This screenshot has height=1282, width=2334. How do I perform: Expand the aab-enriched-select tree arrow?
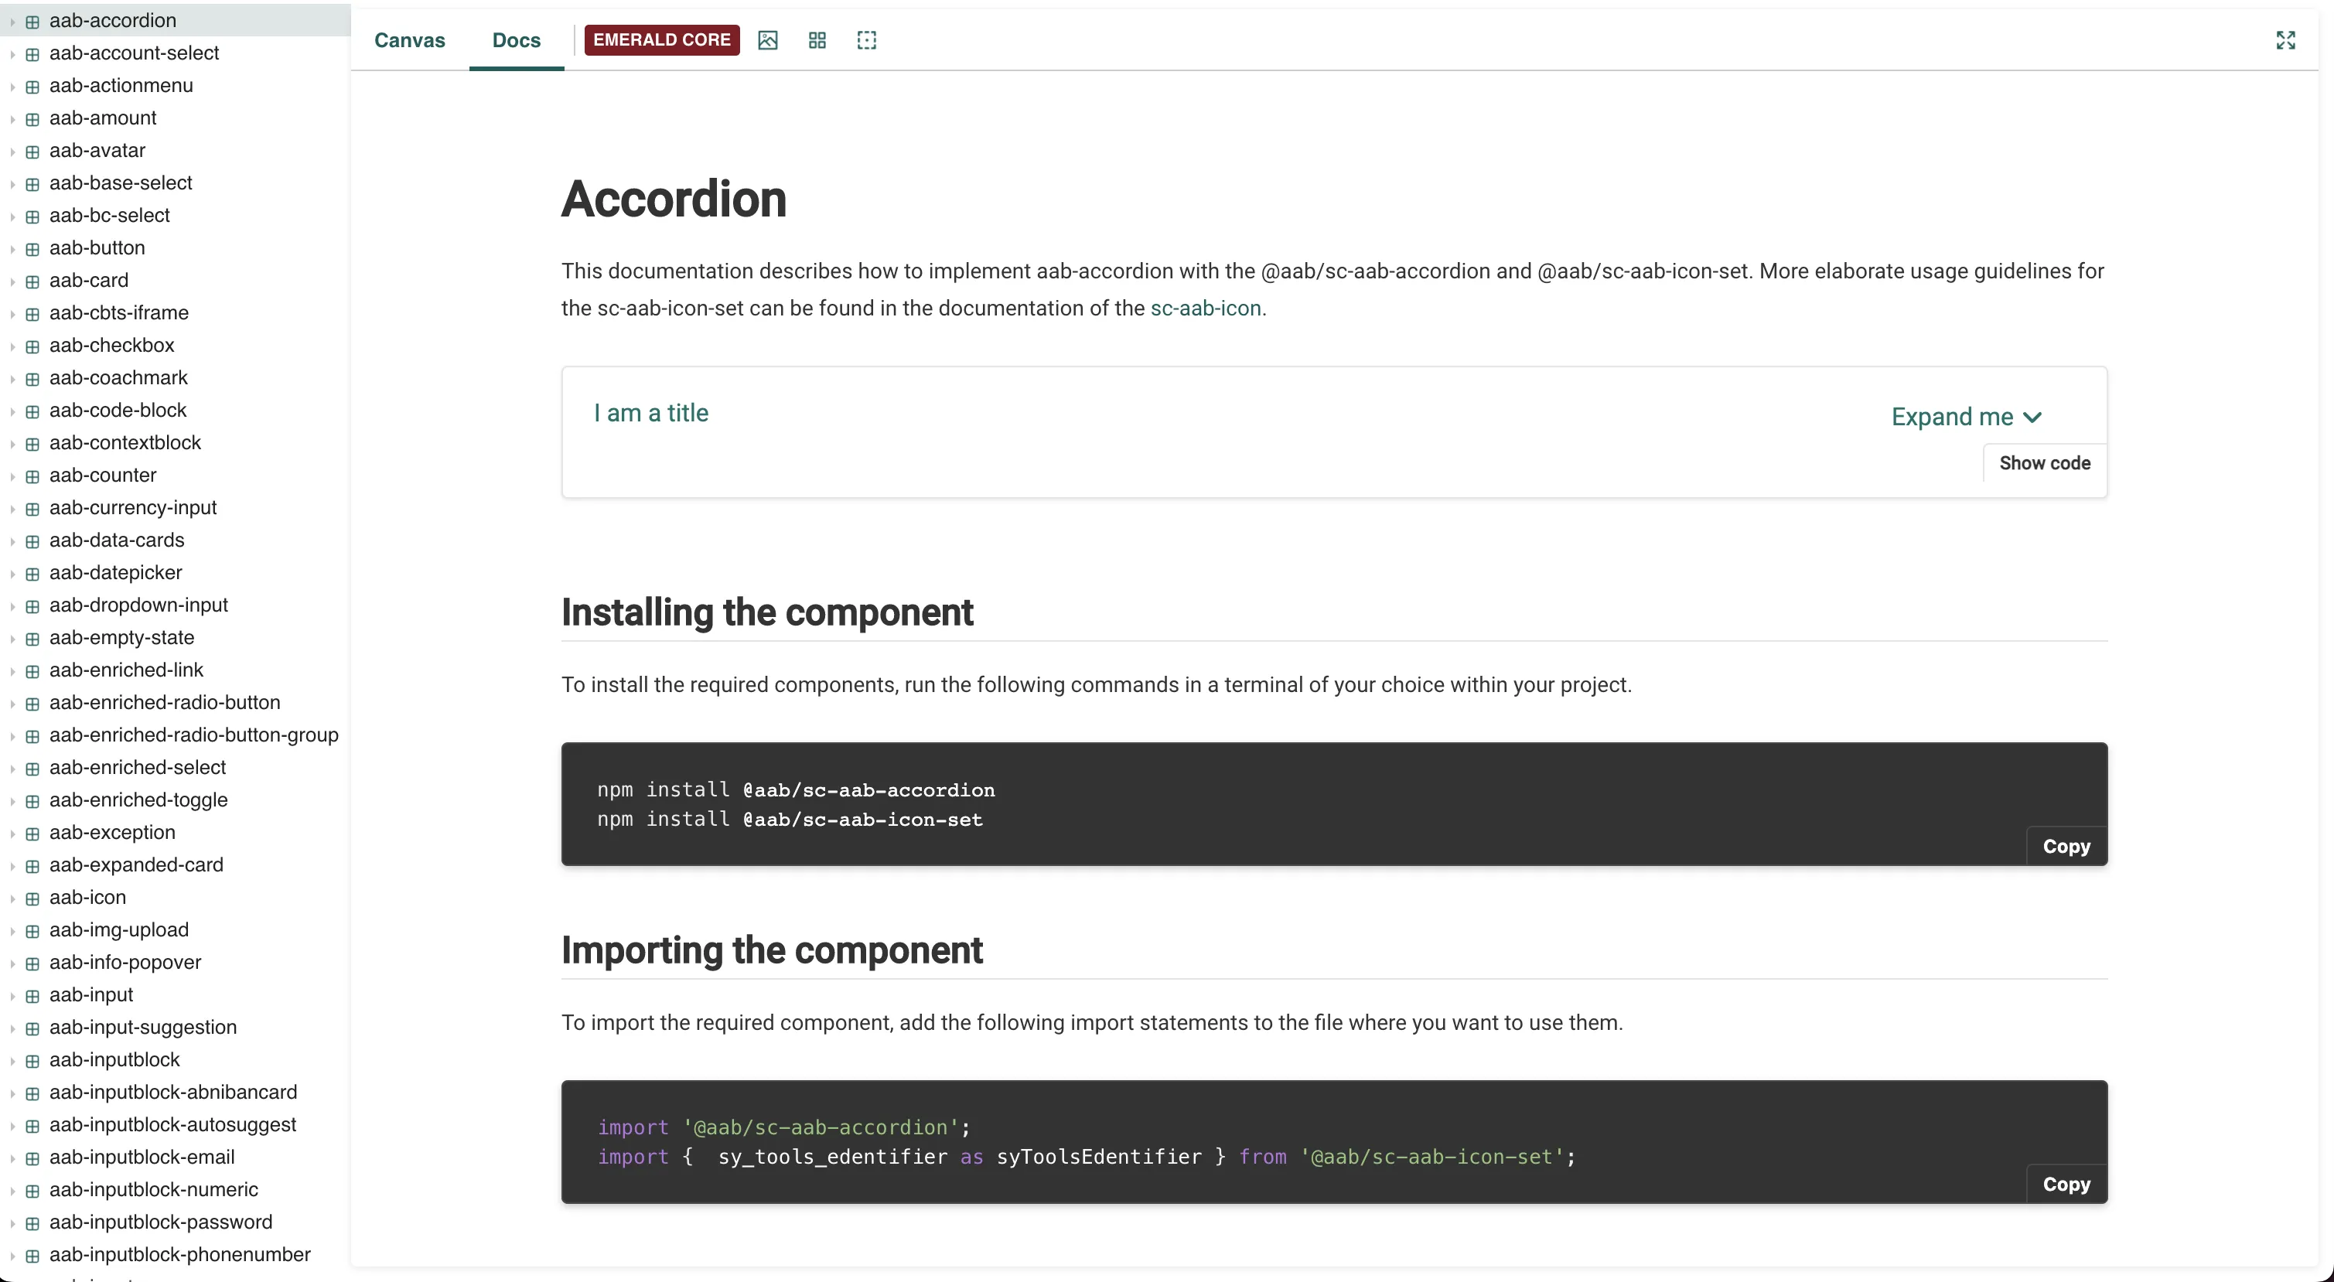[x=12, y=769]
